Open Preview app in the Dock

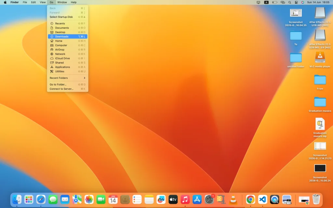287,200
